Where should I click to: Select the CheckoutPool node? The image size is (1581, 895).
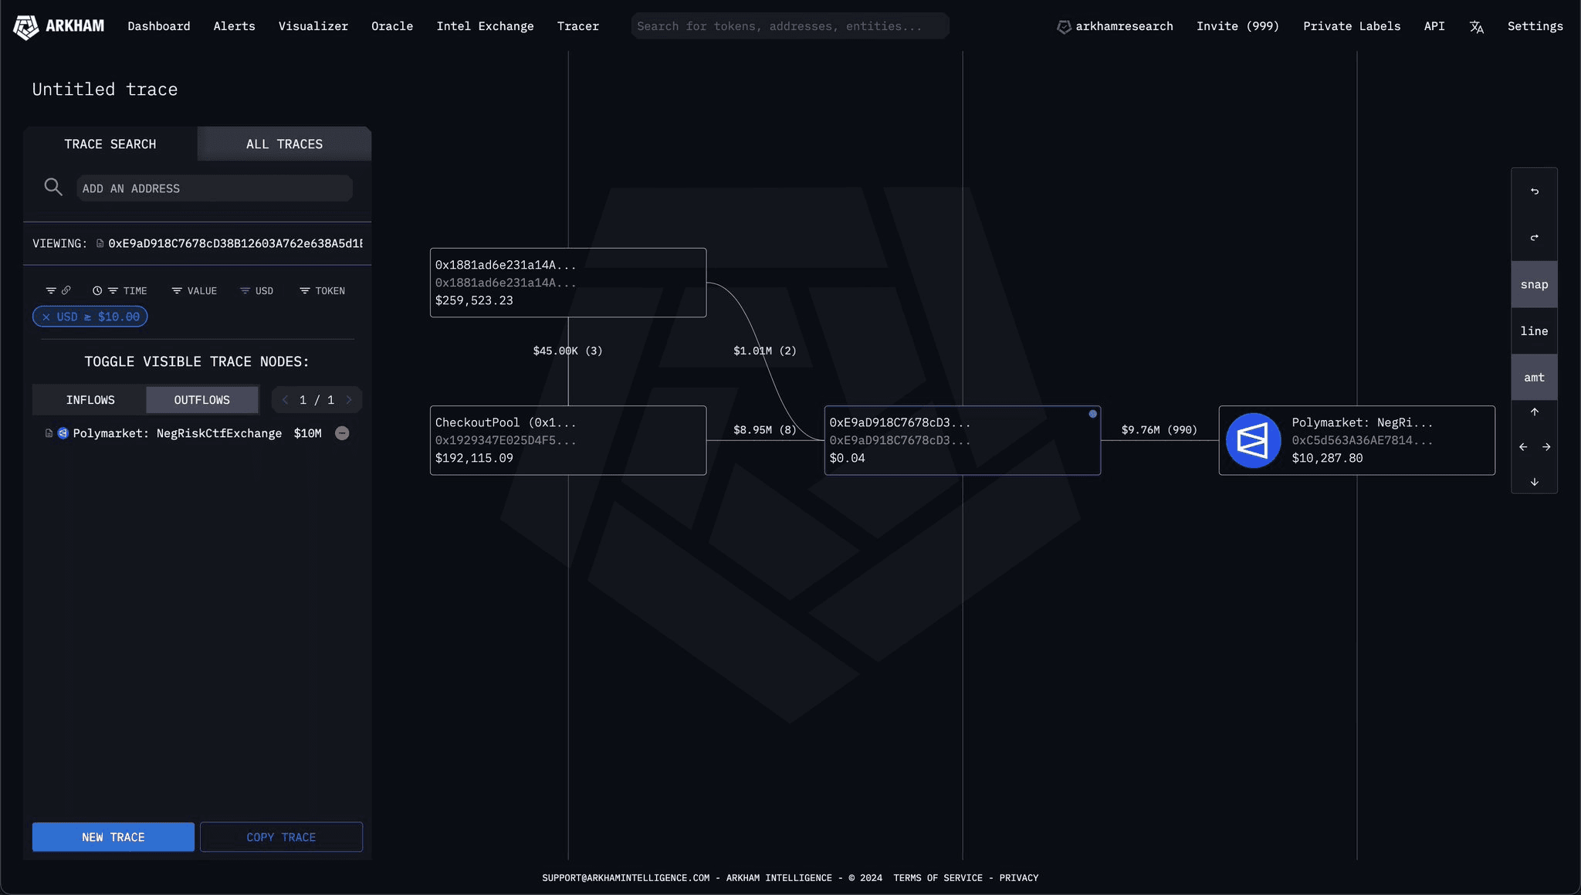click(567, 440)
